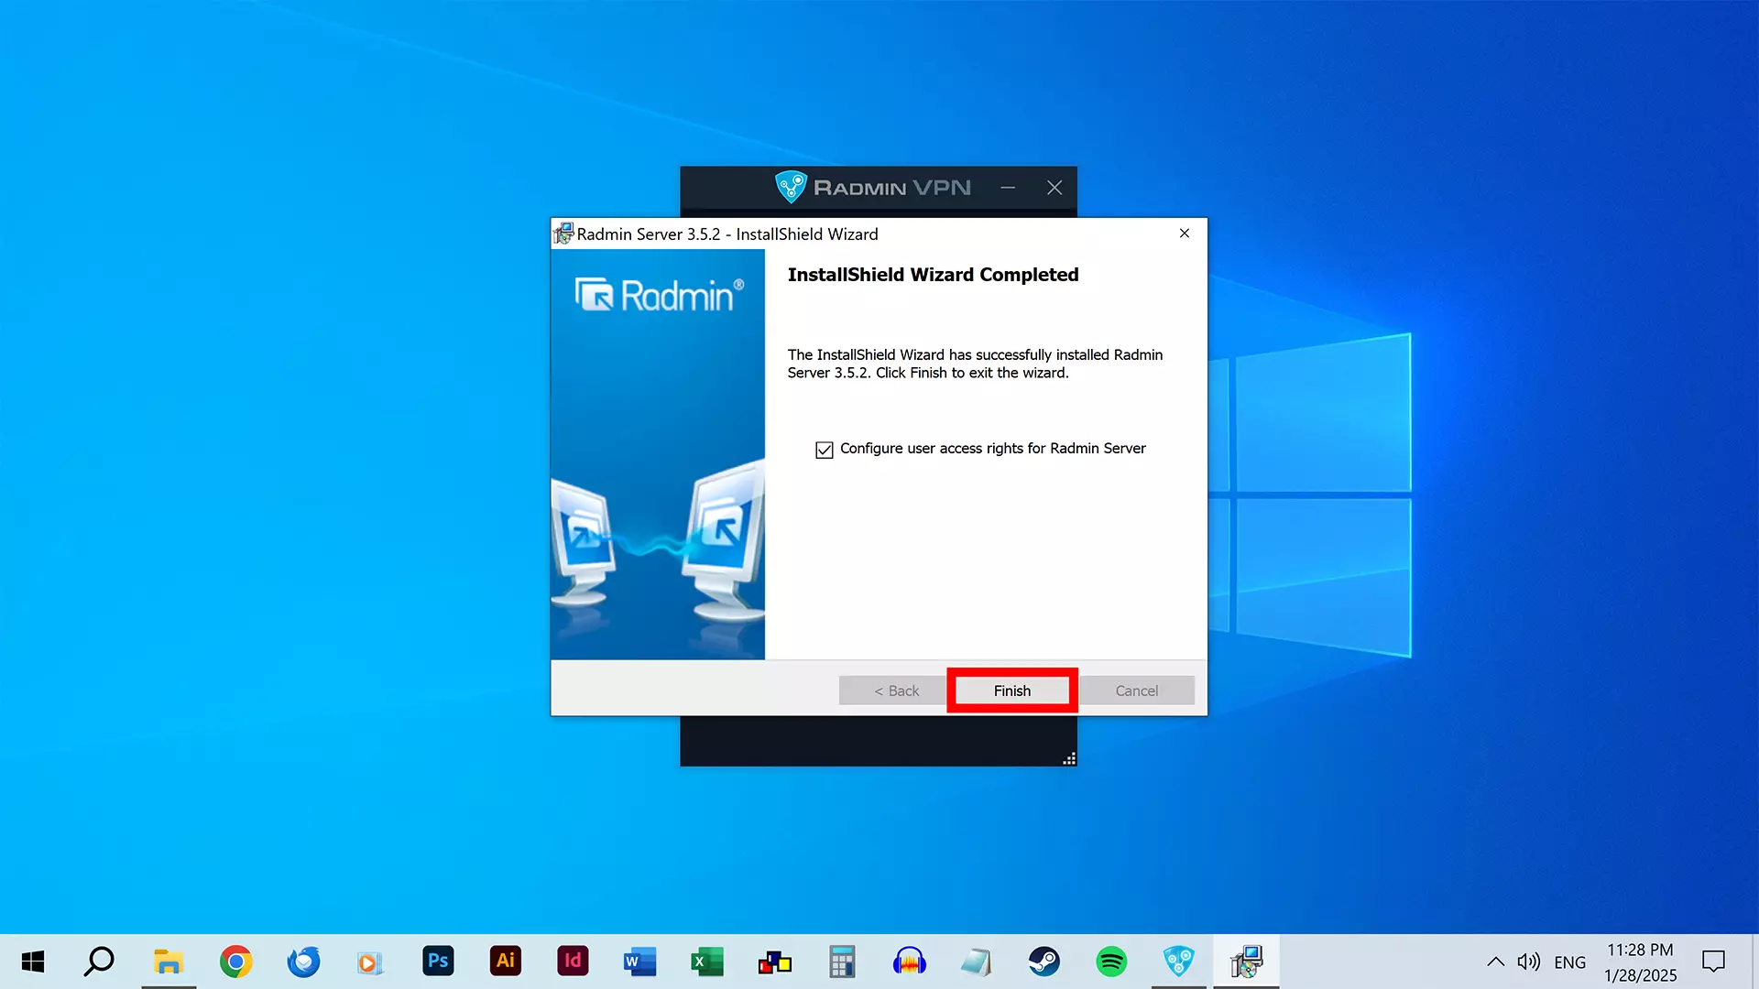Viewport: 1759px width, 989px height.
Task: Minimize the Radmin VPN window
Action: (x=1008, y=188)
